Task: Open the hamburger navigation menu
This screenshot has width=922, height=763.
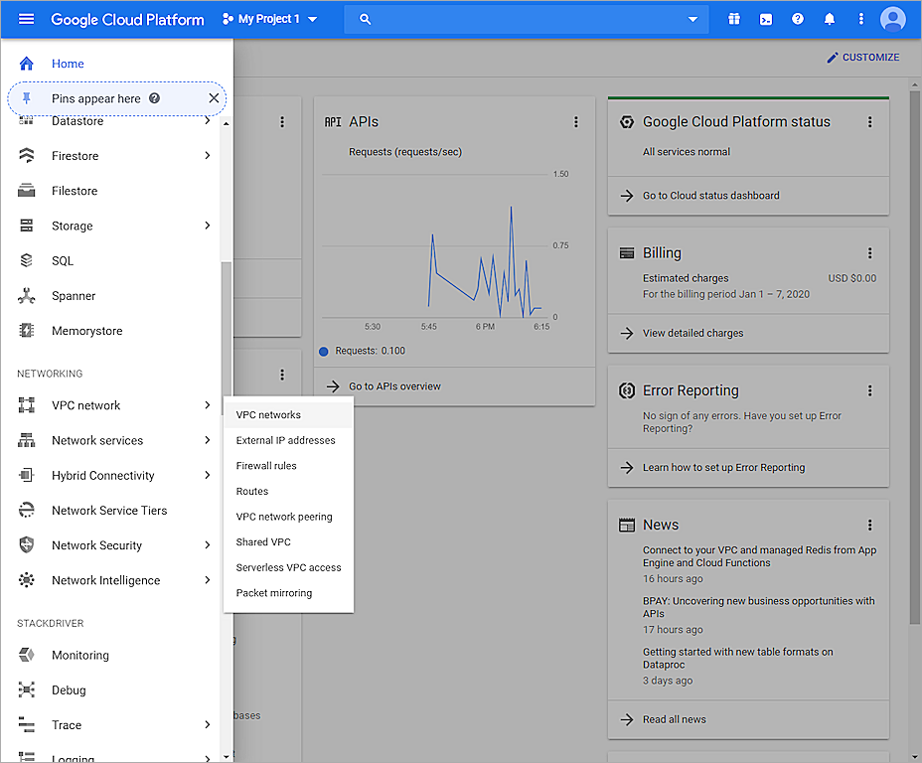Action: coord(26,19)
